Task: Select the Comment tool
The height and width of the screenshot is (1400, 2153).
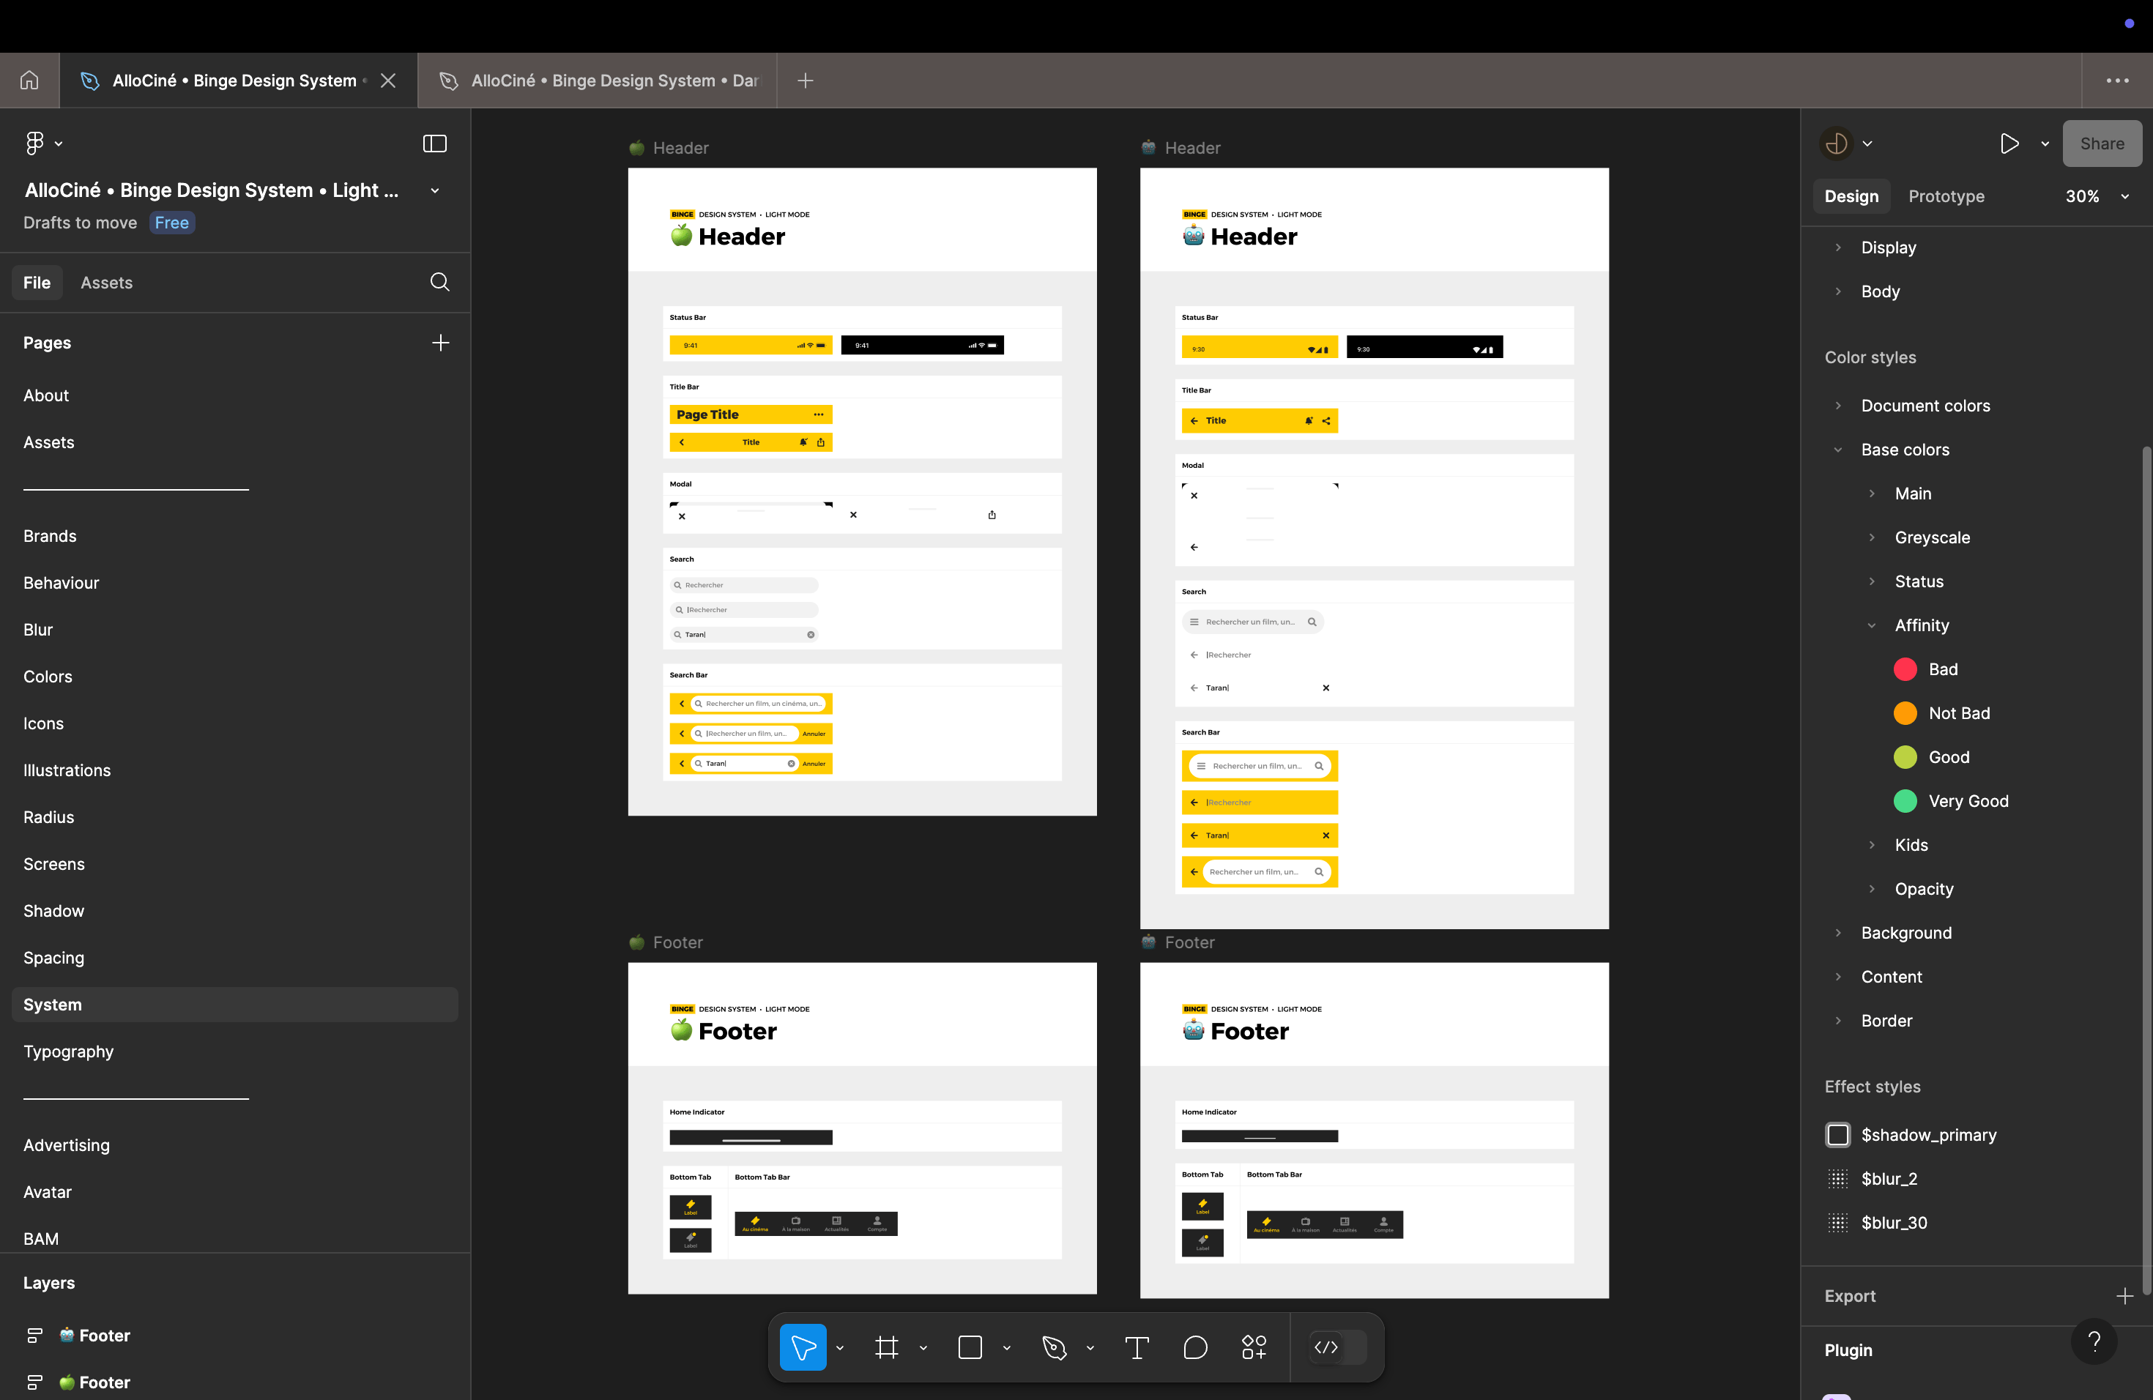Action: (1195, 1347)
